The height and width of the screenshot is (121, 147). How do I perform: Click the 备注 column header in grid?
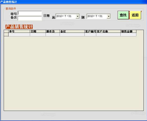[x=72, y=31]
